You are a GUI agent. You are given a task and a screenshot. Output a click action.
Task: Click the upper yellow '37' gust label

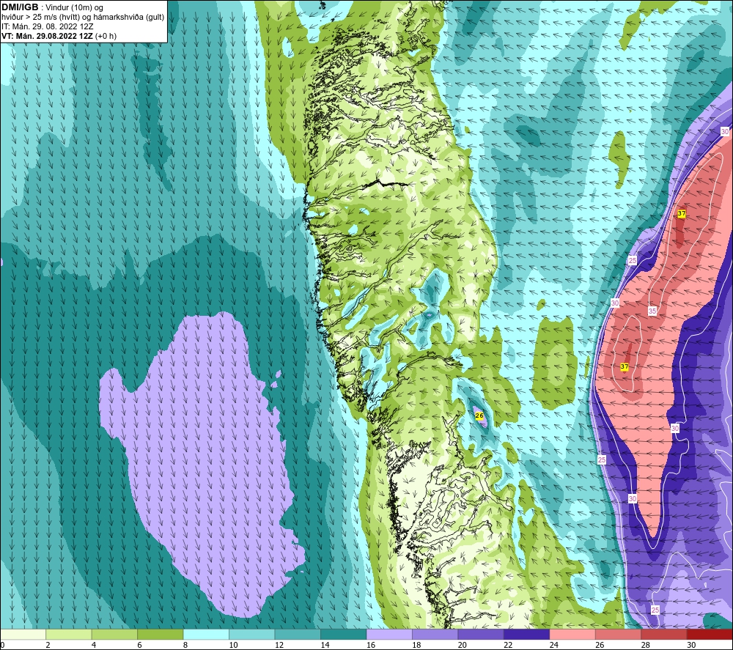point(682,213)
